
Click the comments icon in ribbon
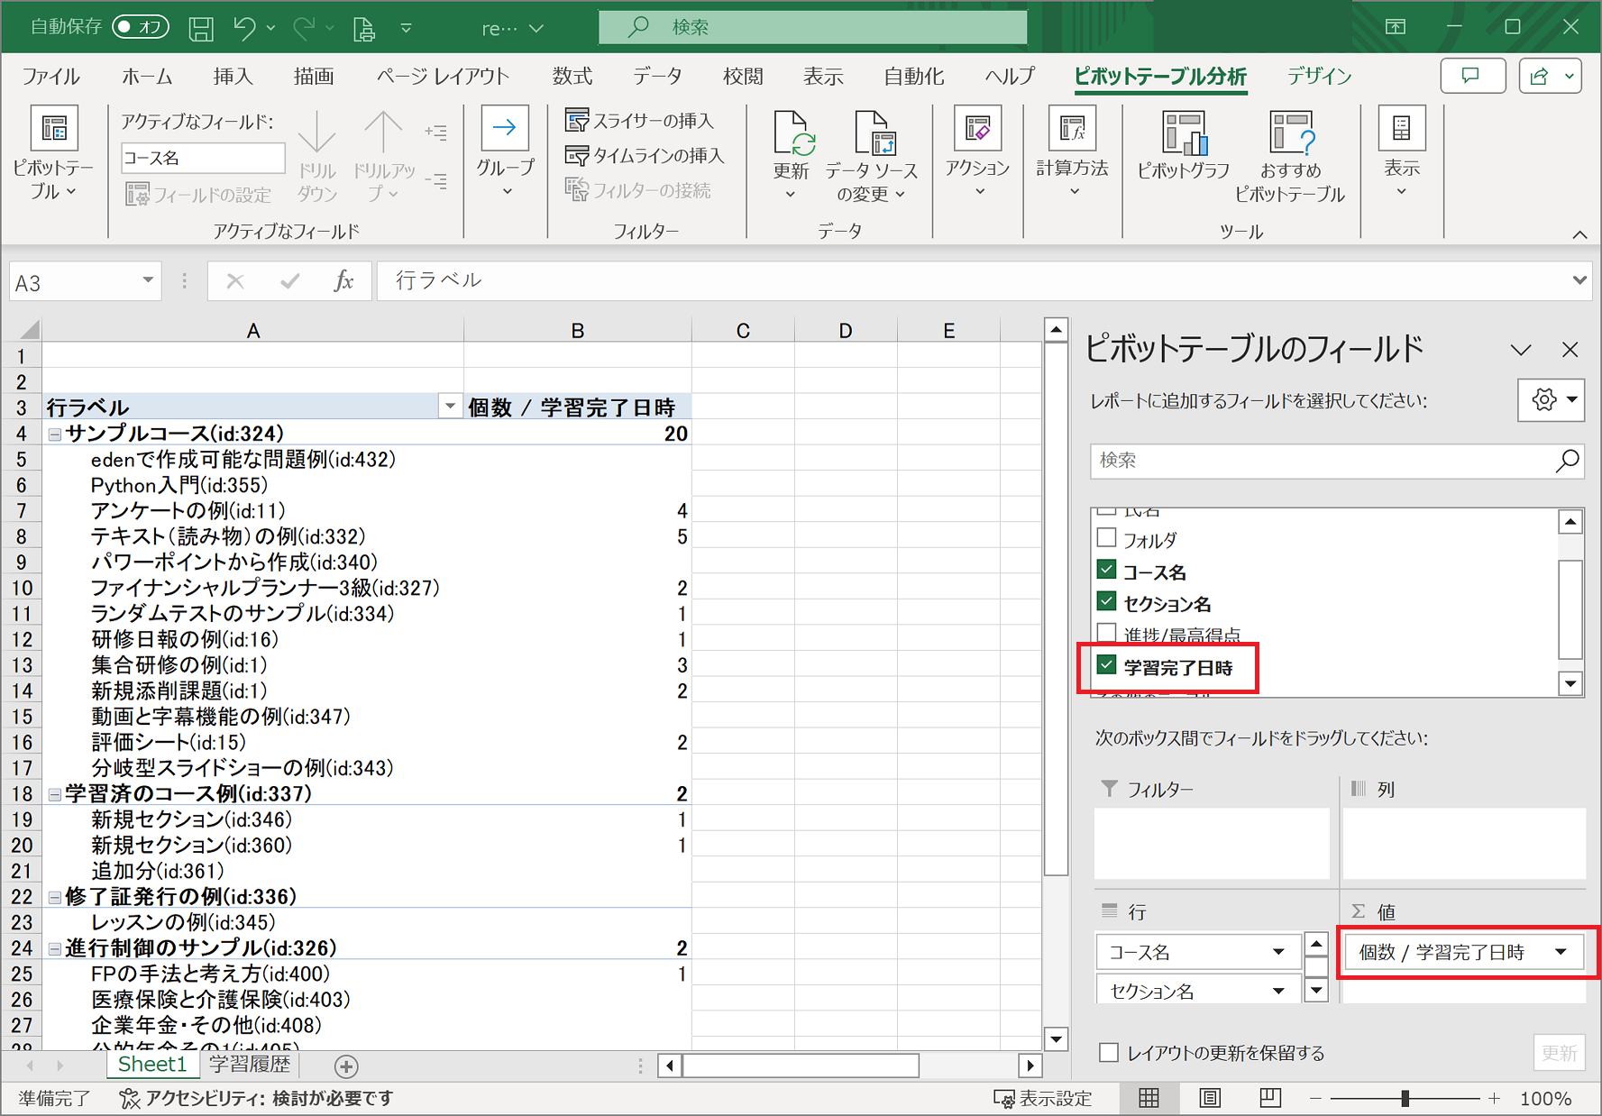[x=1472, y=77]
